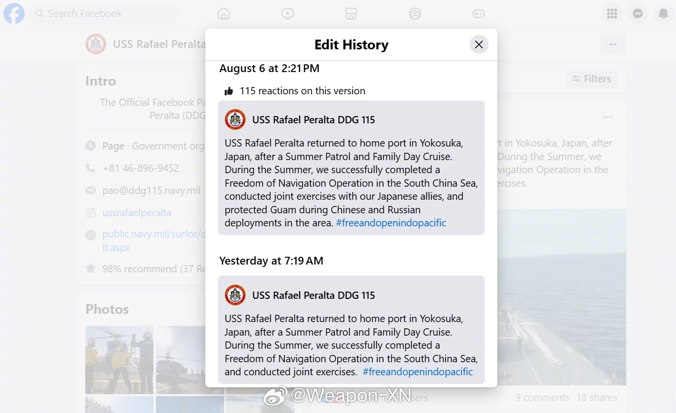Open the ship deck post photo
Screen dimensions: 676x413
(562, 297)
